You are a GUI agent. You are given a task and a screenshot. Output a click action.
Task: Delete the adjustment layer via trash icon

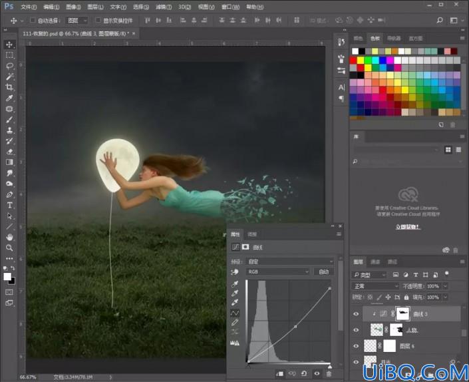[x=329, y=373]
